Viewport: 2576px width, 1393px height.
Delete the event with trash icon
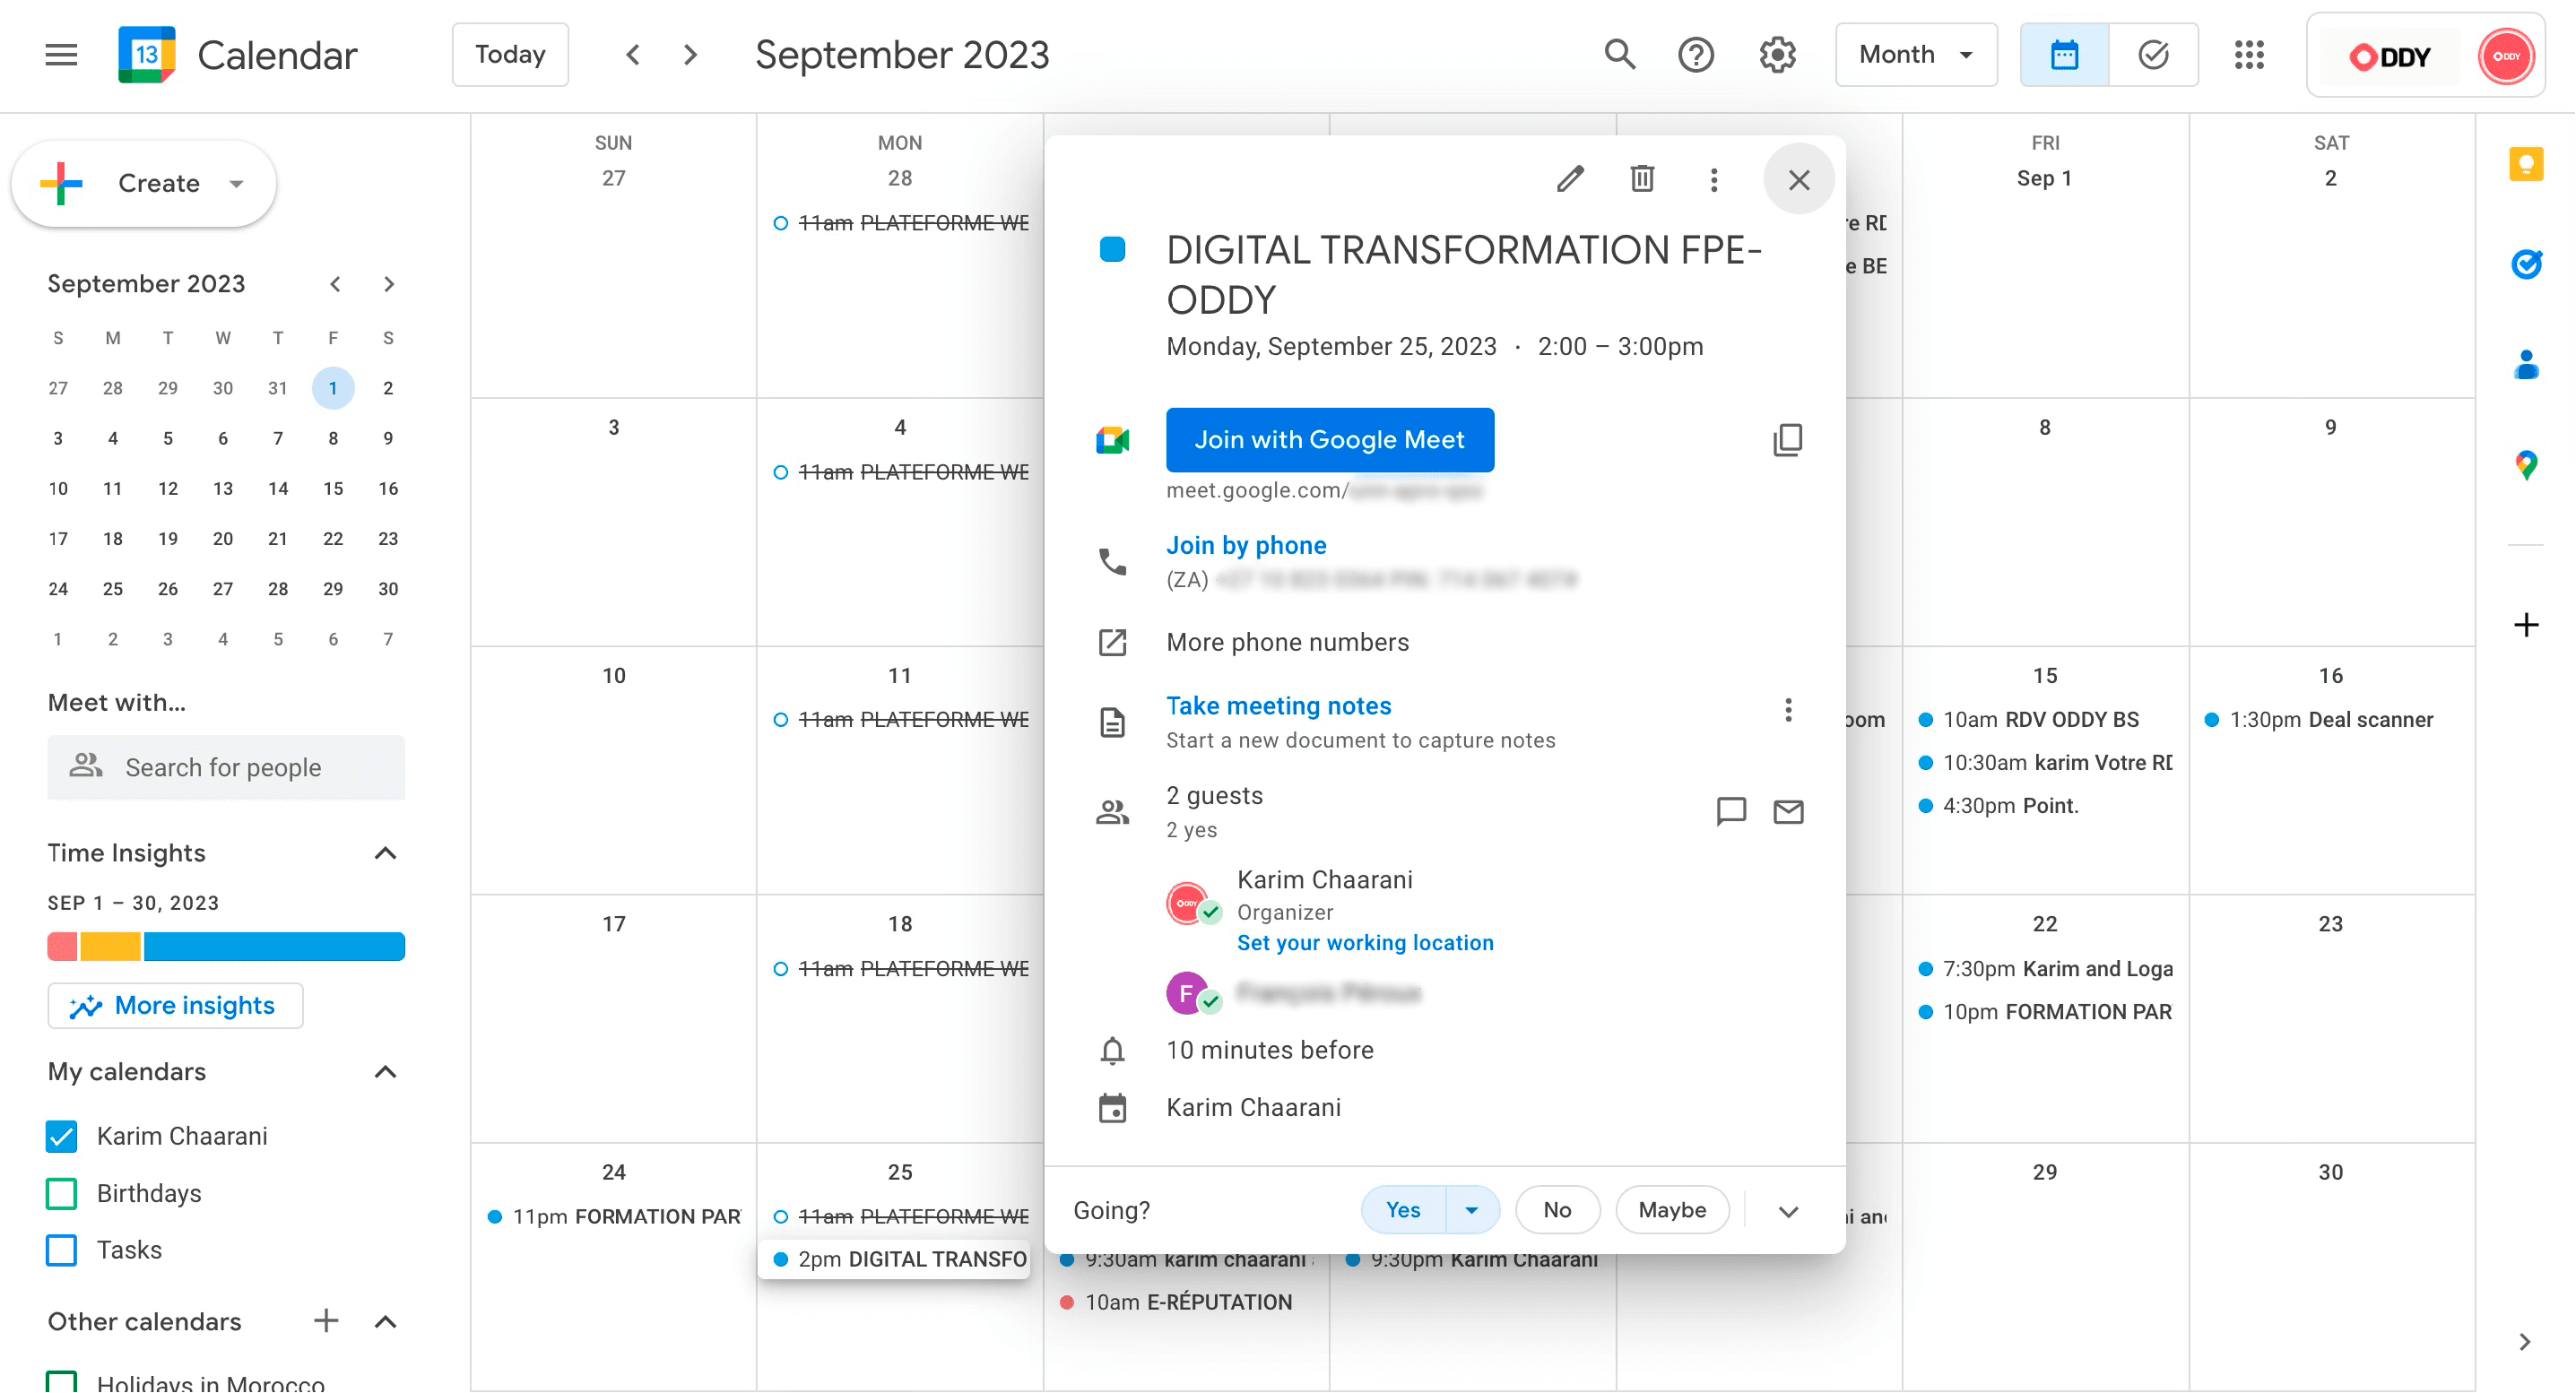1642,179
